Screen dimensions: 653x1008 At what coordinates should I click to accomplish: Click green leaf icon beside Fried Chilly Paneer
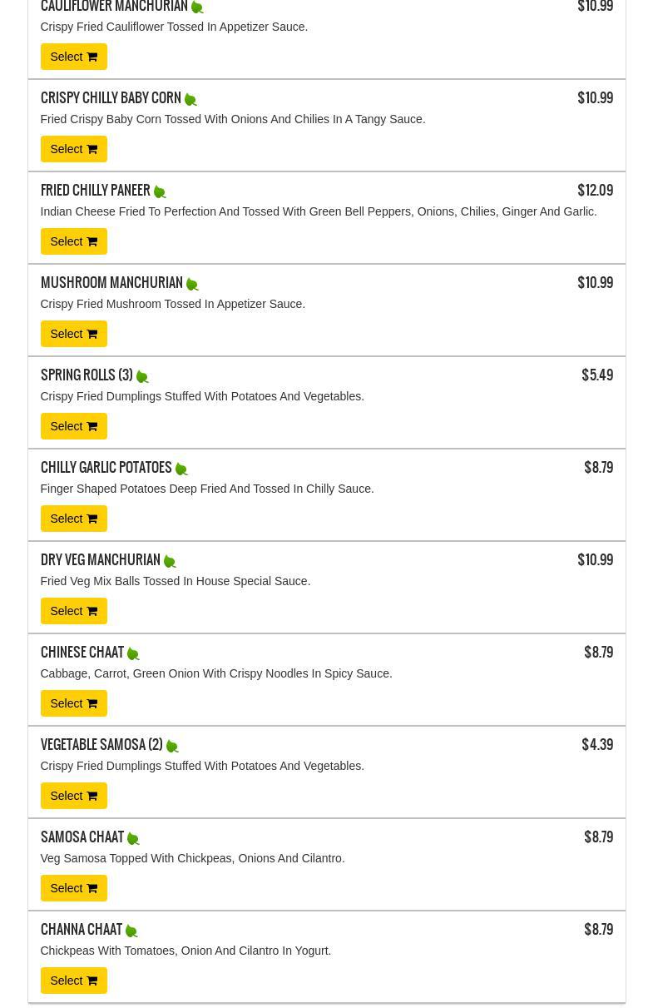pyautogui.click(x=160, y=192)
